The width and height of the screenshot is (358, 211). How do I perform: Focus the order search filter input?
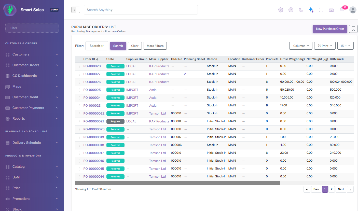coord(97,46)
